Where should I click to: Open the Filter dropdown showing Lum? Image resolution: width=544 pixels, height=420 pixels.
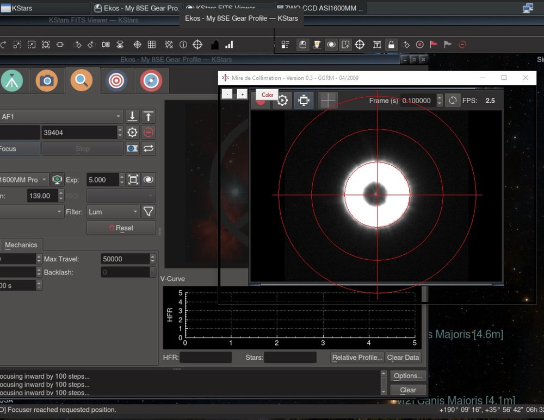113,212
